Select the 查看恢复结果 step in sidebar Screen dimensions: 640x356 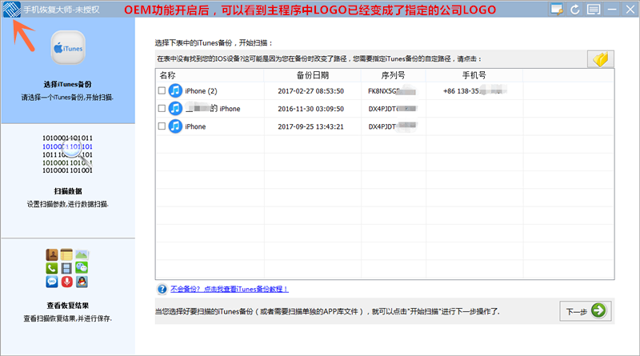pyautogui.click(x=68, y=296)
